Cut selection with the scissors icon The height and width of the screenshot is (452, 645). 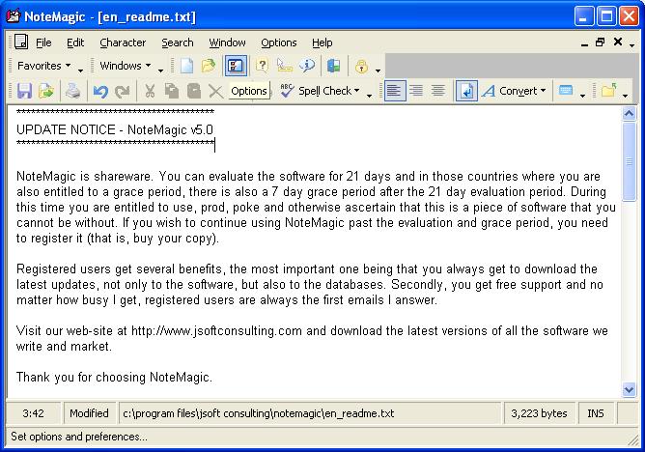(x=150, y=91)
